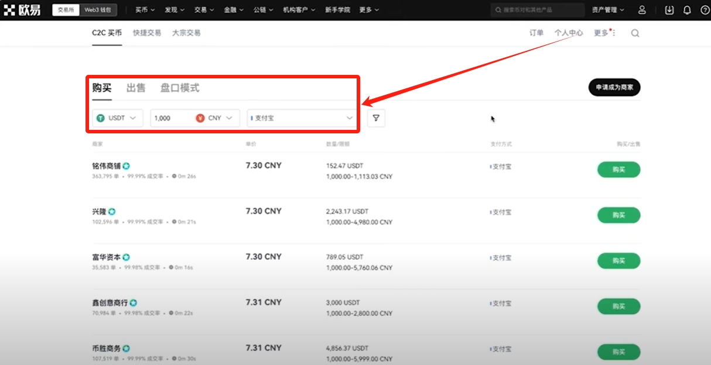711x365 pixels.
Task: Open the 资产管理 dropdown
Action: click(608, 10)
